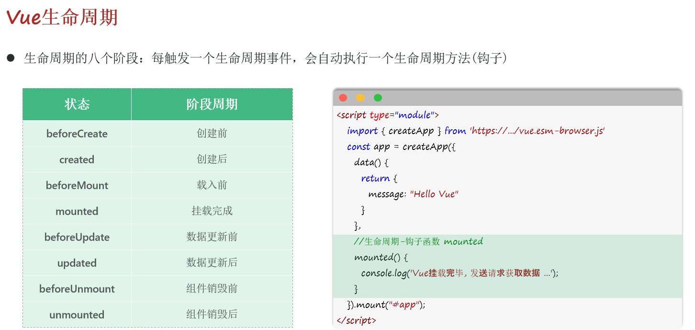This screenshot has height=330, width=695.
Task: Click the beforeUpdate table cell
Action: pos(77,237)
